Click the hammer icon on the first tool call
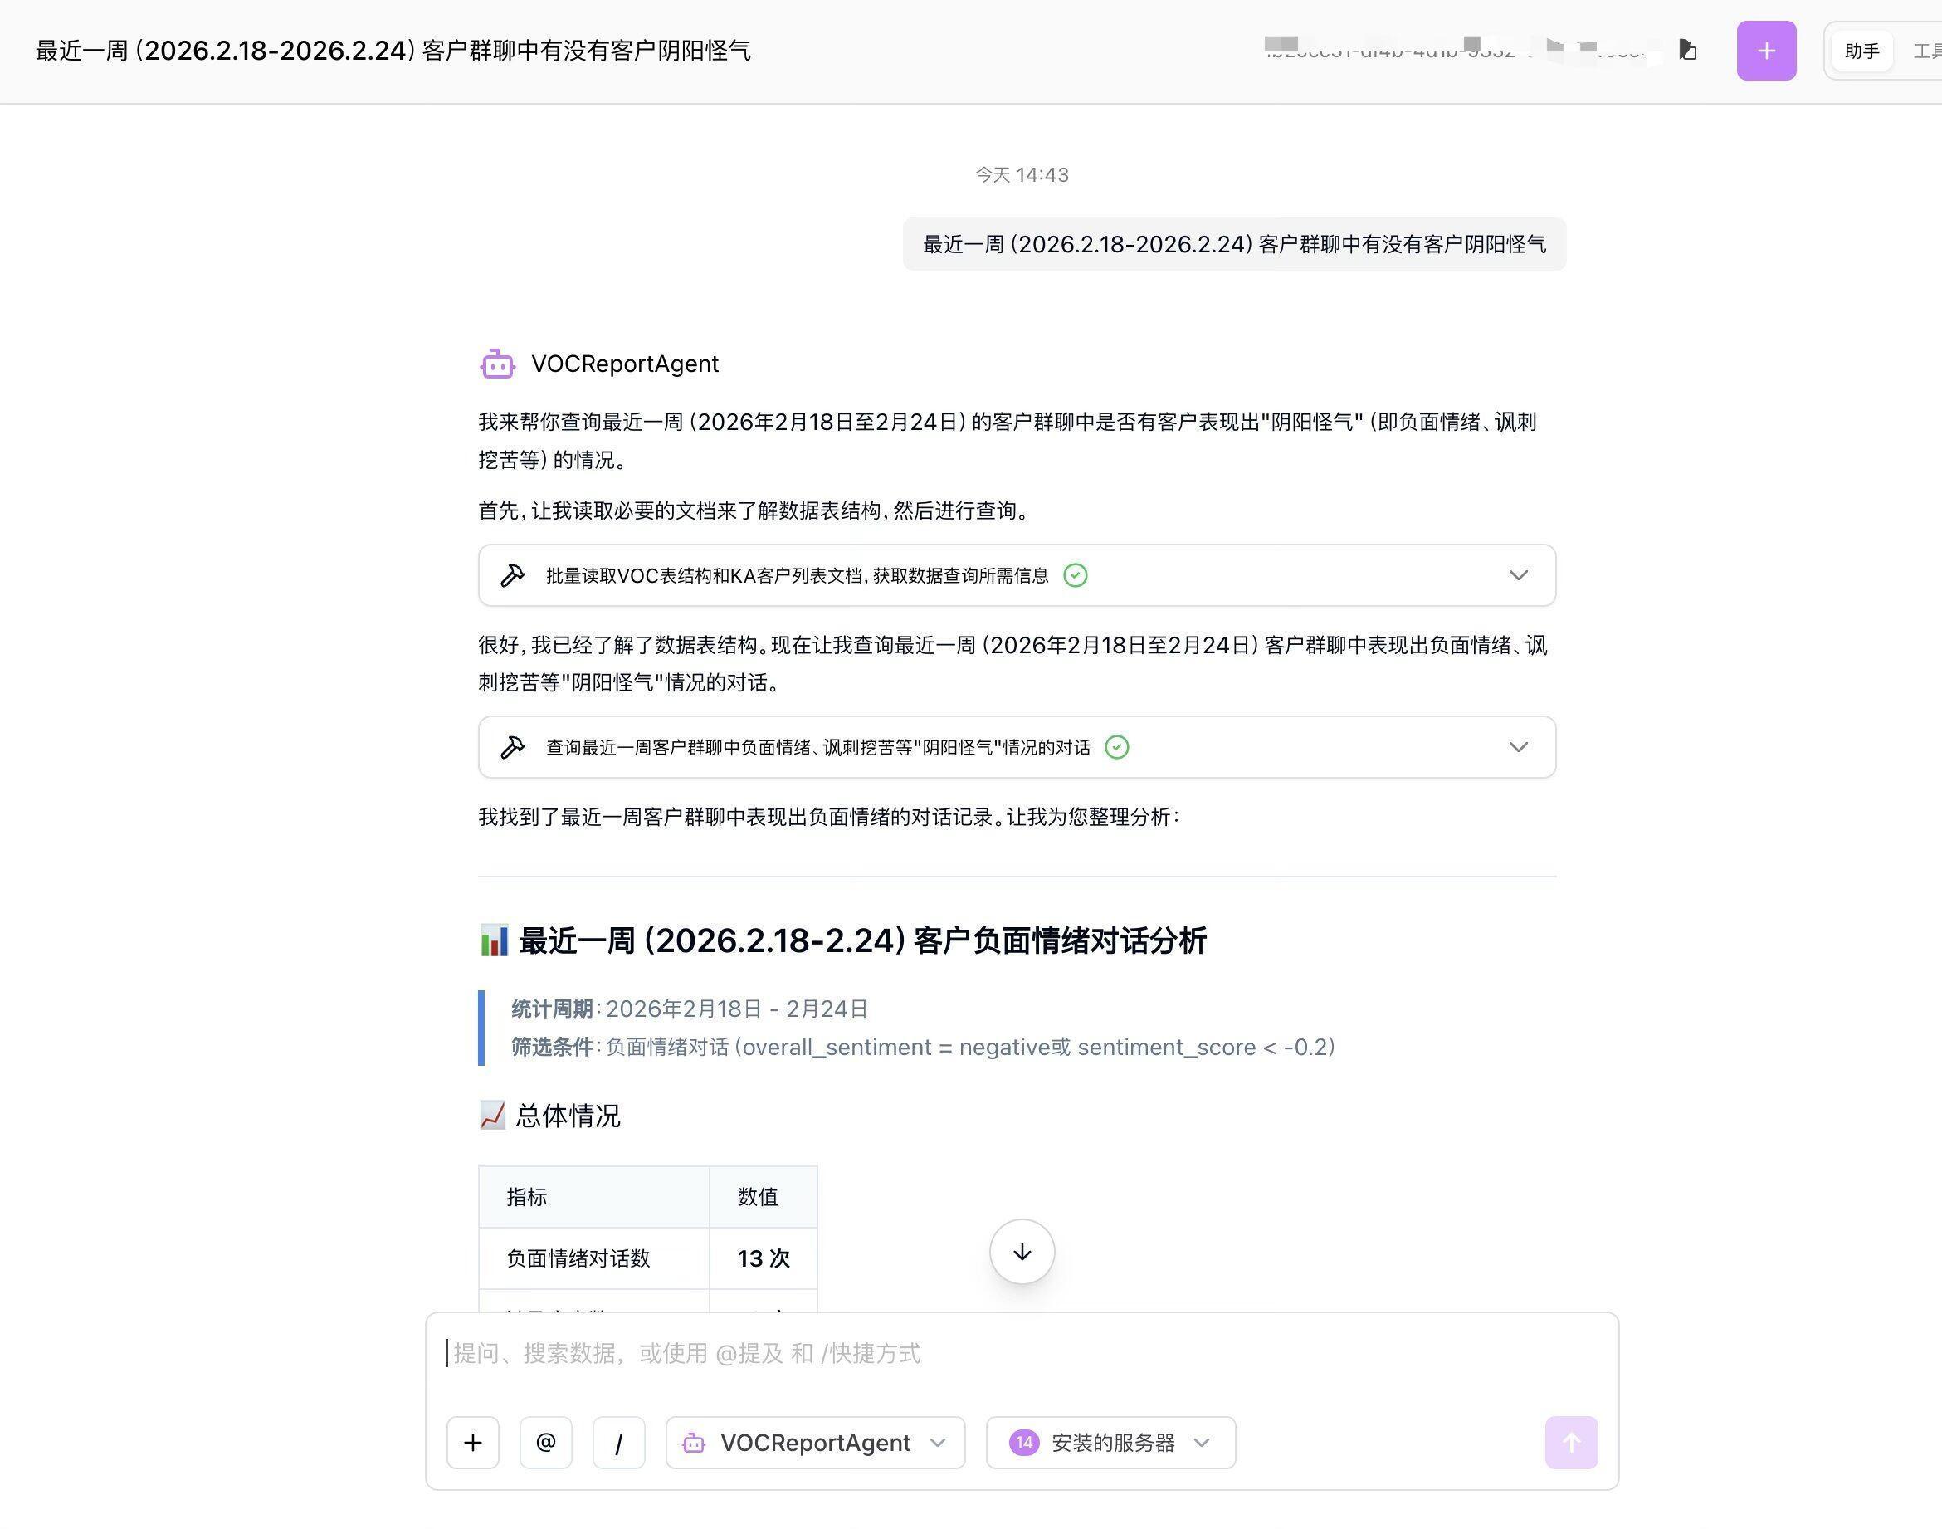 tap(512, 575)
